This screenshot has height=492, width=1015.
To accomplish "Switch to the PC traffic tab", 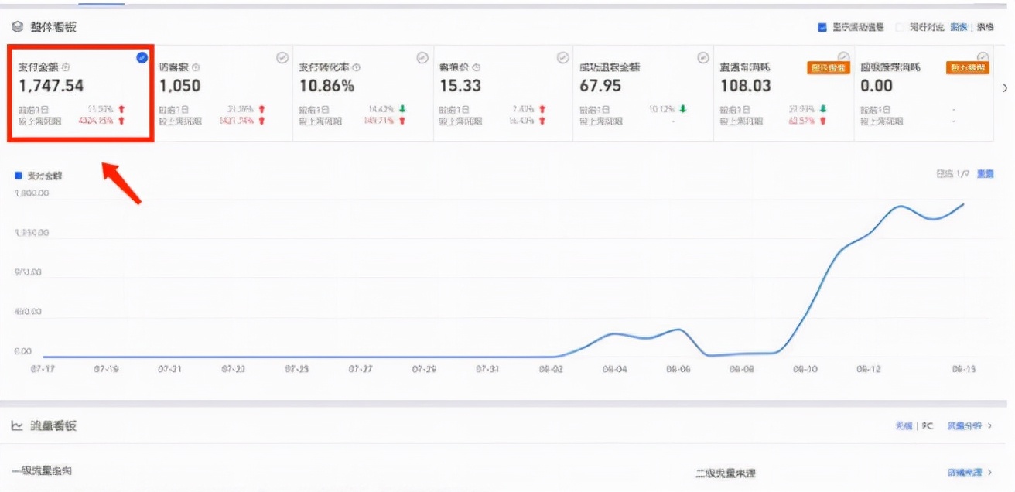I will pos(928,425).
